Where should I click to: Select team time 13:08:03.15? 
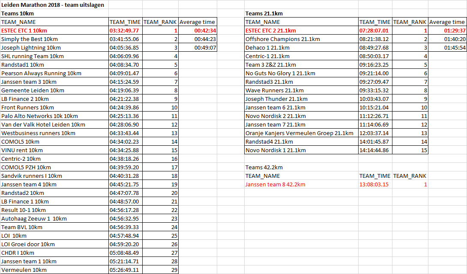374,184
